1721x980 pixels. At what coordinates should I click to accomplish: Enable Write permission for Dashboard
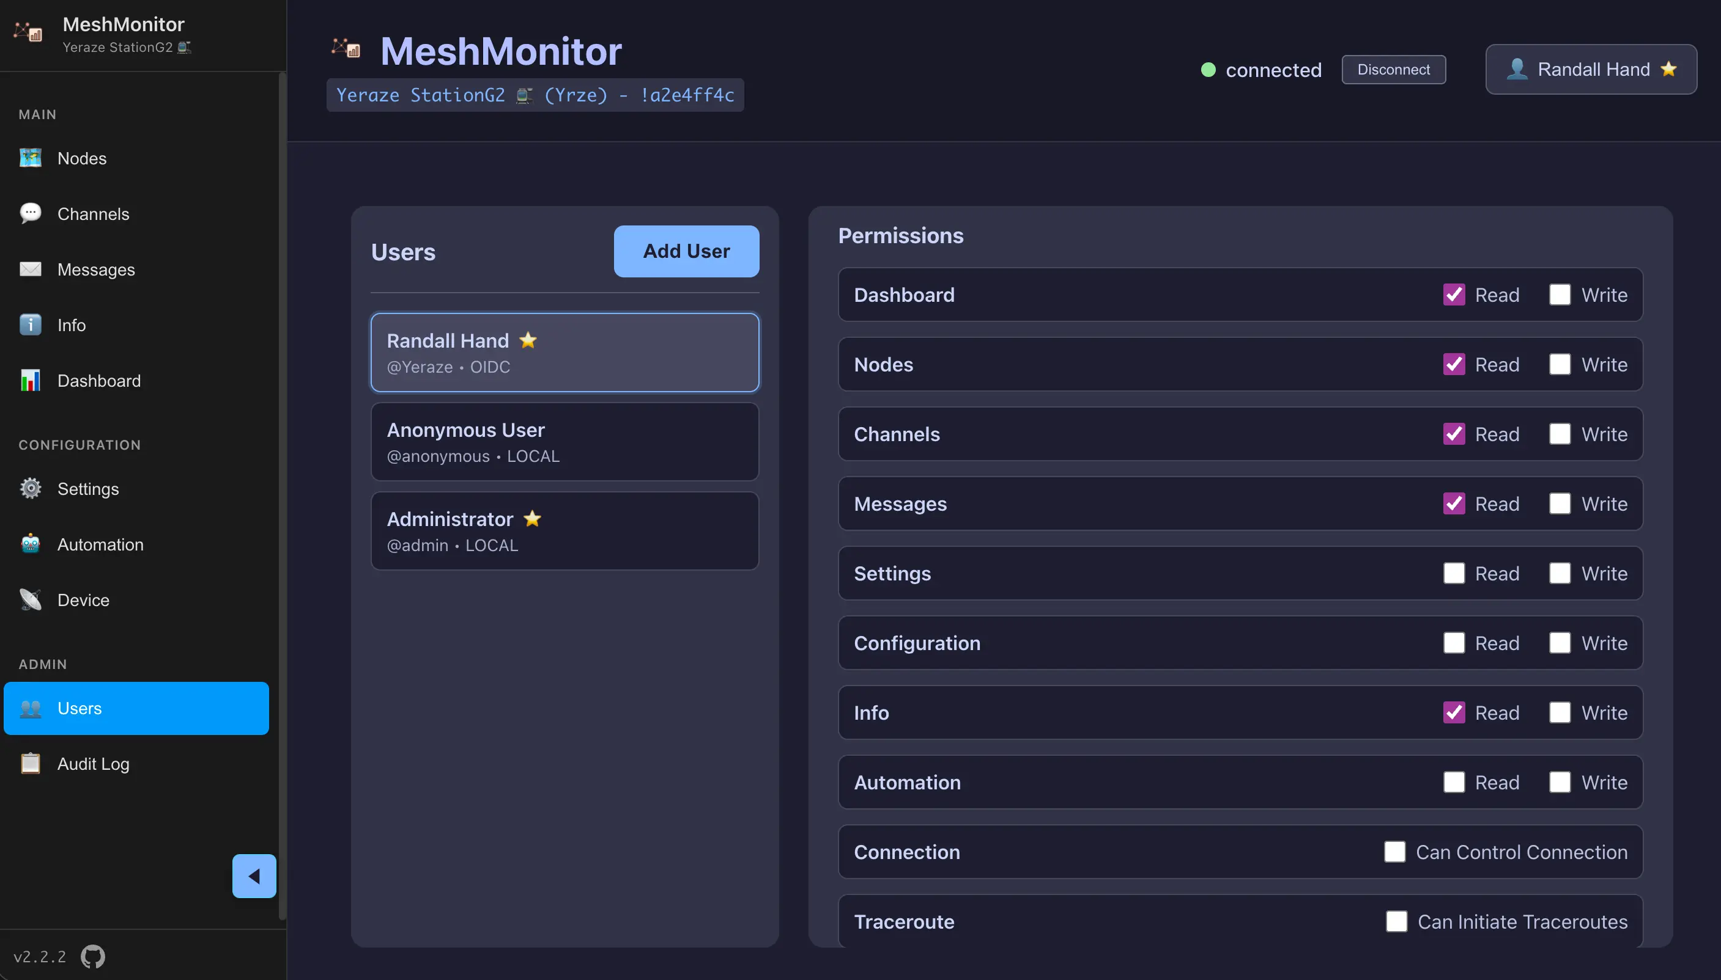pos(1560,295)
